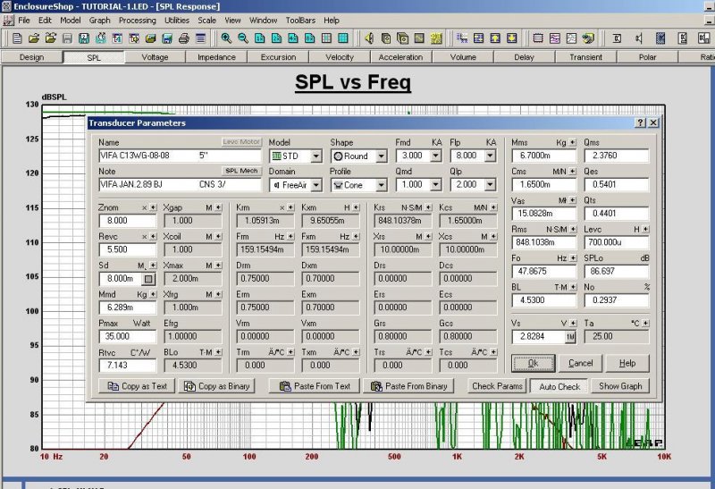
Task: Click the yellow loudspeaker transducer icon
Action: tap(369, 38)
